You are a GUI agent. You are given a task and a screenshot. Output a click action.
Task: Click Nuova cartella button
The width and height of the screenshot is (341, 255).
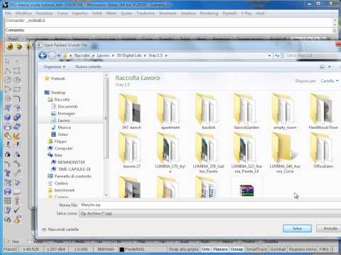tap(88, 67)
